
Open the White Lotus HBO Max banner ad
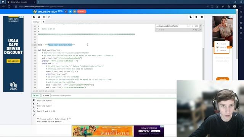[118, 131]
